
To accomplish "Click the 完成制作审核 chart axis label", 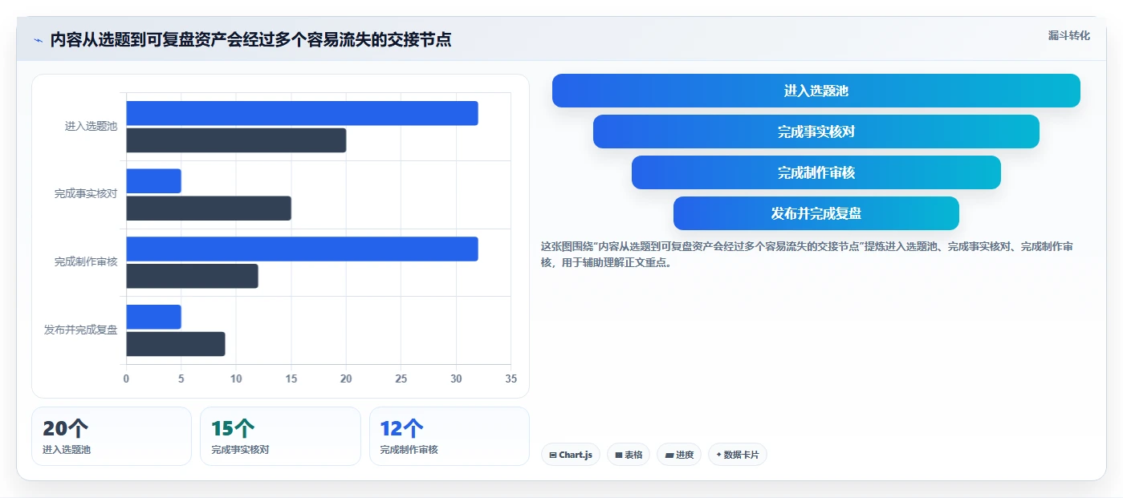I will (x=86, y=262).
